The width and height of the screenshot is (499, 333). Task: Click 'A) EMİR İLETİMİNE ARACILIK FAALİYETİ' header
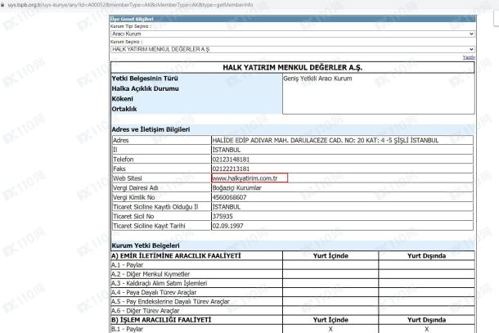pos(176,255)
